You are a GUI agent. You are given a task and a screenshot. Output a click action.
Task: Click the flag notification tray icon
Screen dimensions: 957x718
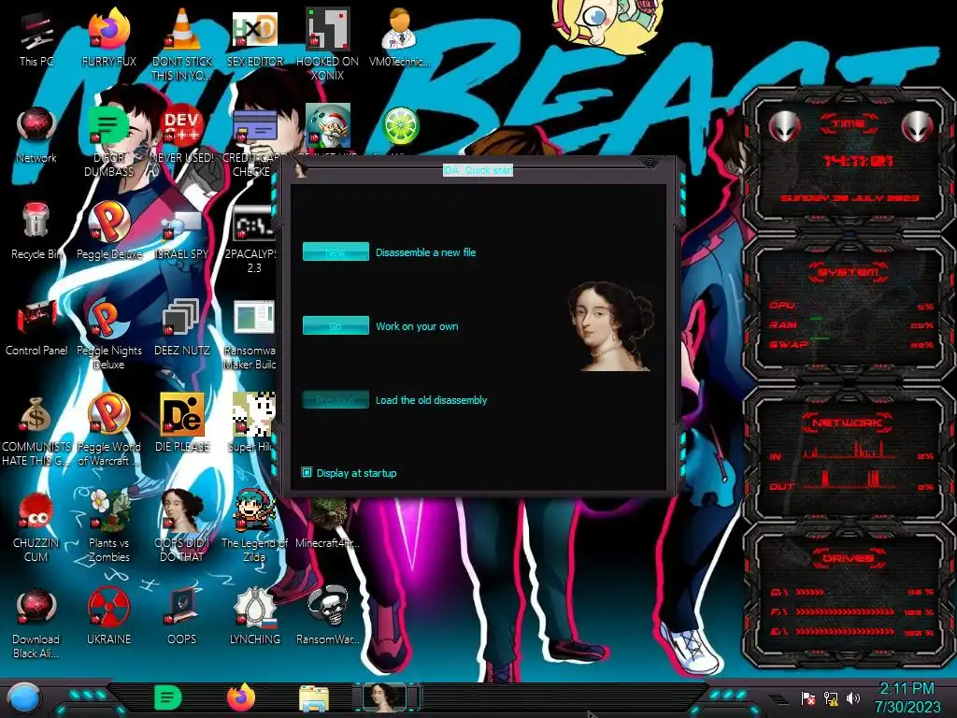(808, 697)
